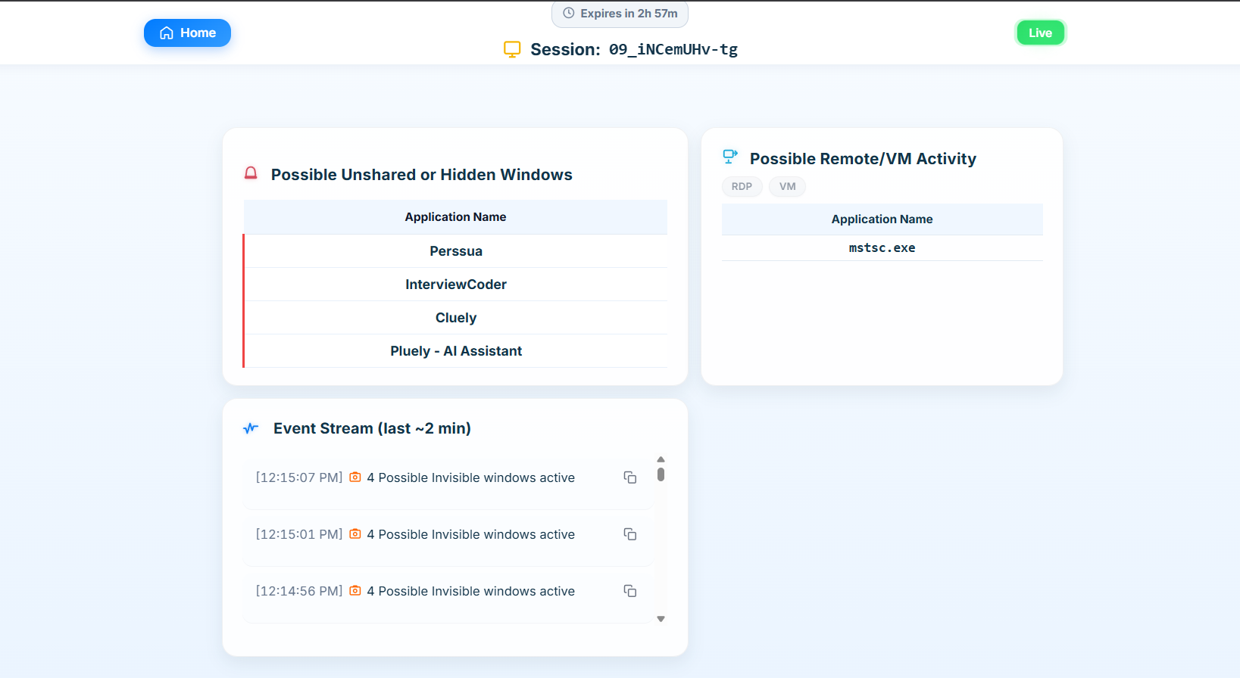The height and width of the screenshot is (678, 1240).
Task: Click the Expires in 2h 57m pill
Action: click(x=620, y=14)
